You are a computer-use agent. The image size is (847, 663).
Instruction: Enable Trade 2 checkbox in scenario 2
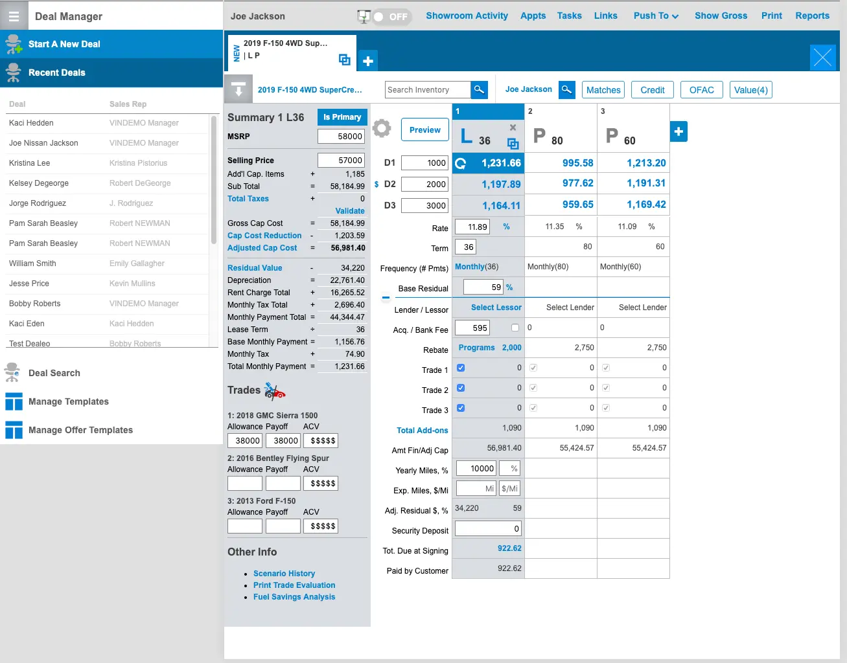pos(533,387)
